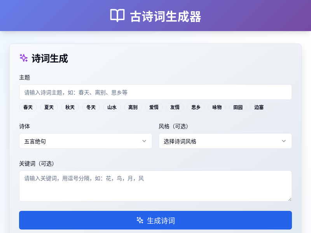Click the 诗体 field label
311x233 pixels.
24,127
